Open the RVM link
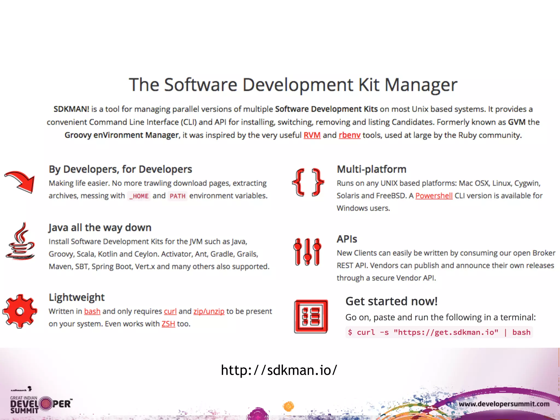 (x=312, y=135)
